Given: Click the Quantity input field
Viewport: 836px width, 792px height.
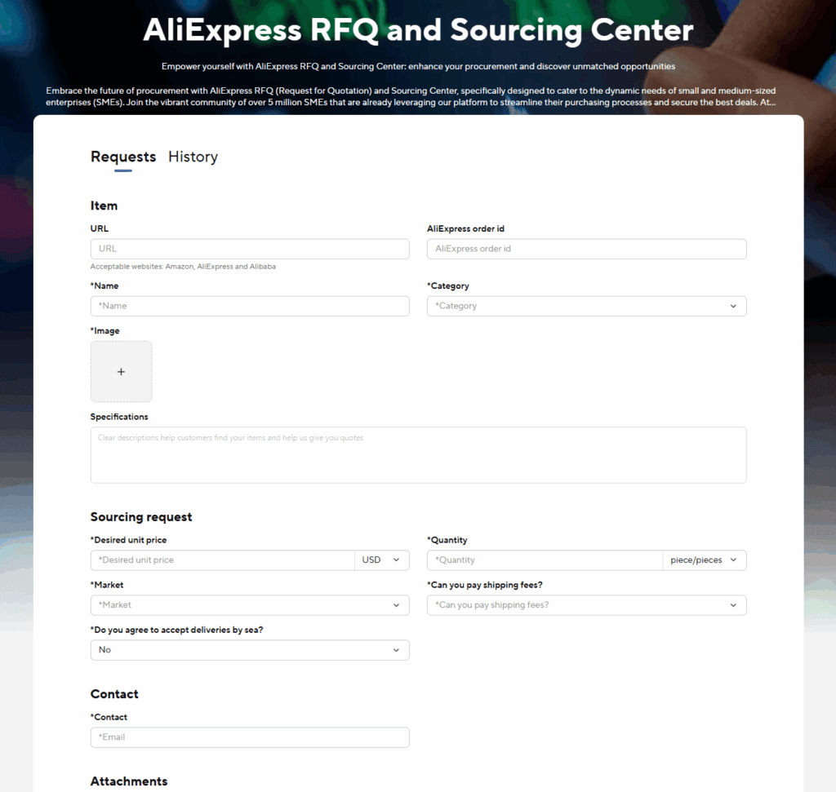Looking at the screenshot, I should click(x=545, y=560).
